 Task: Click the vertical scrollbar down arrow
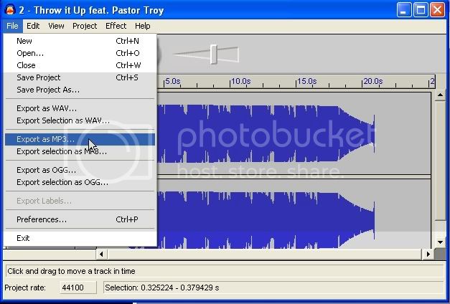439,244
